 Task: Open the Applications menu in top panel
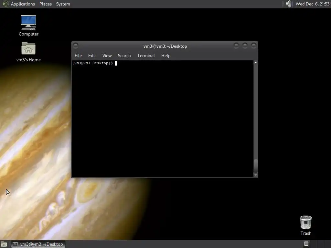pos(23,4)
